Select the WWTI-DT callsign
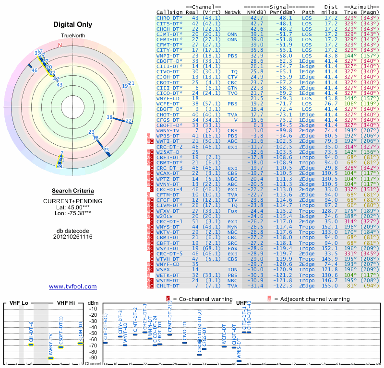This screenshot has width=384, height=368. coord(168,141)
